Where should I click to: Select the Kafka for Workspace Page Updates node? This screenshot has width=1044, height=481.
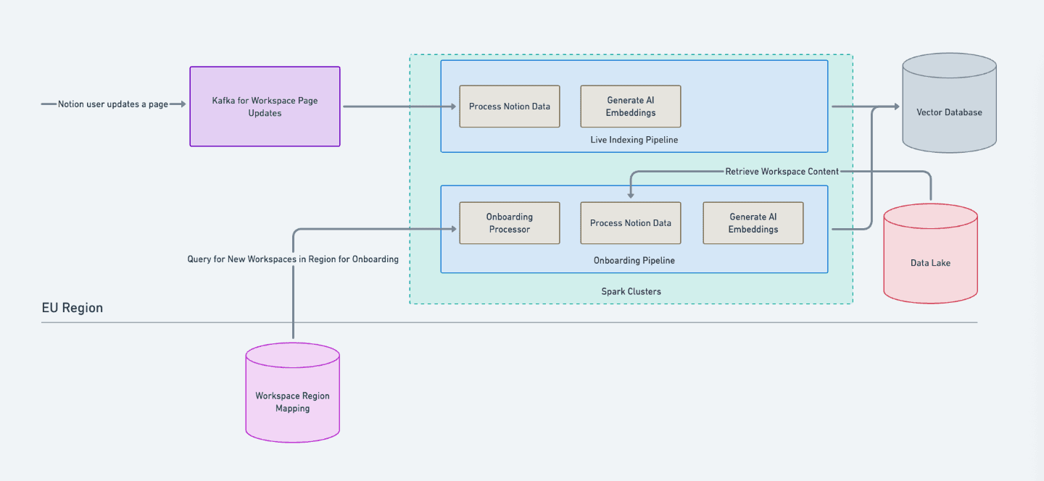(x=264, y=106)
